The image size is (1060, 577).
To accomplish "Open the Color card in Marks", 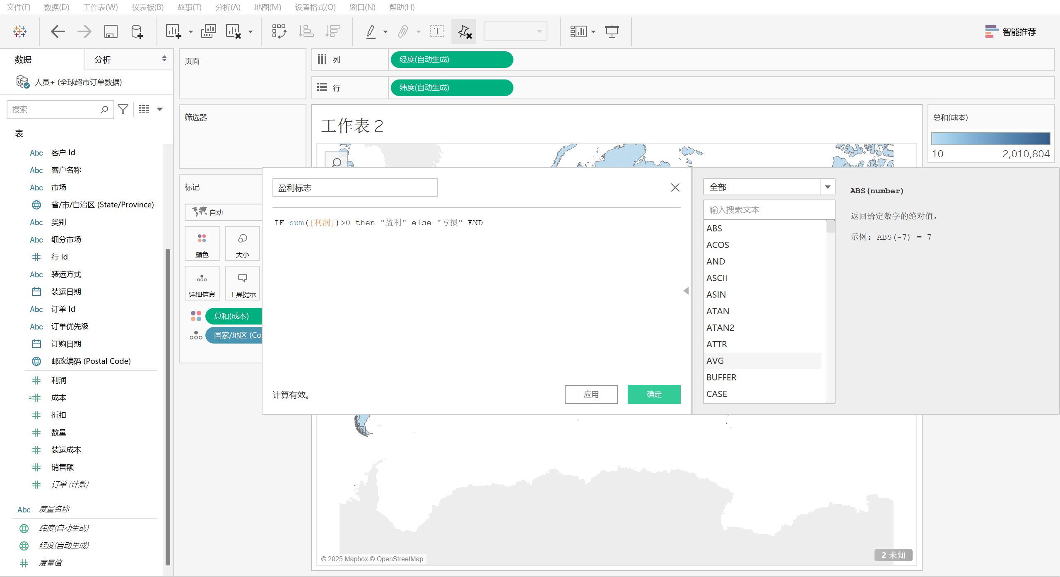I will (x=202, y=243).
